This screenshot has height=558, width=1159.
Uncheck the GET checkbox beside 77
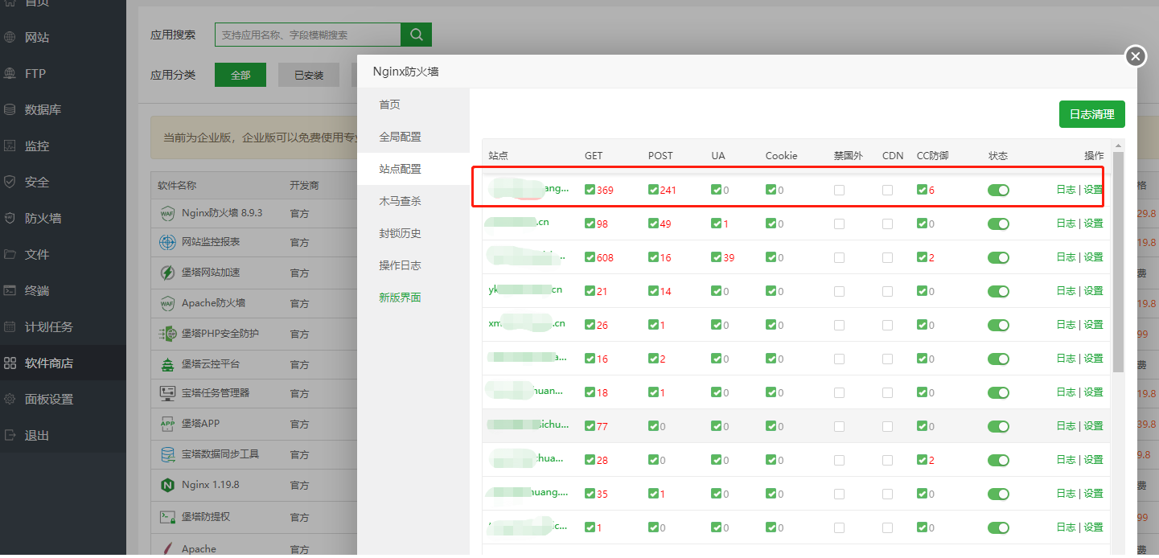(x=590, y=426)
